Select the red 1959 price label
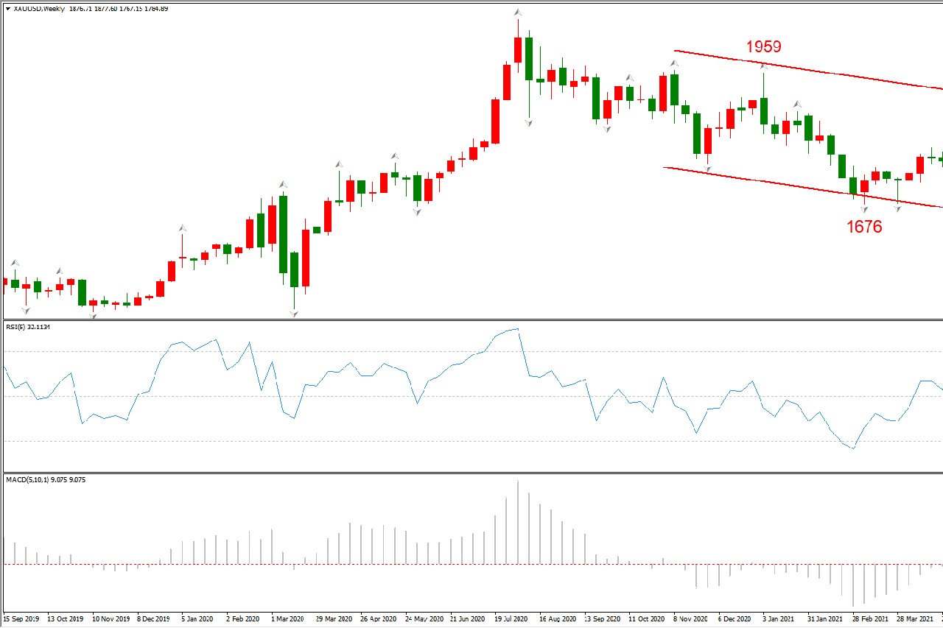 pyautogui.click(x=763, y=47)
